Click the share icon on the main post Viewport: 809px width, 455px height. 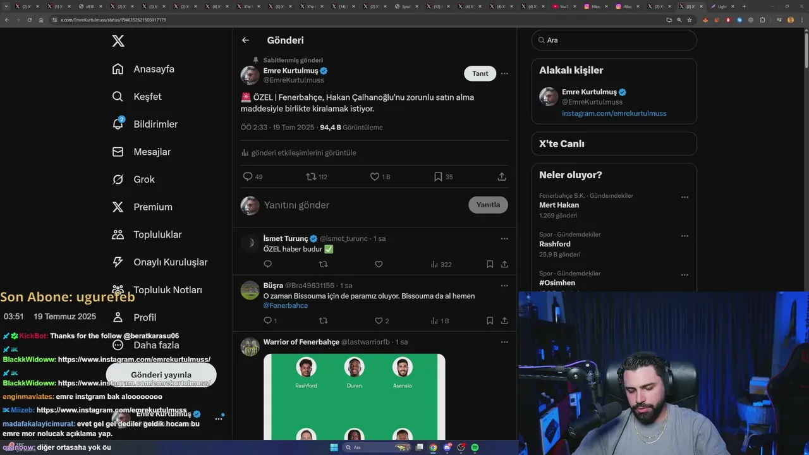(x=502, y=177)
